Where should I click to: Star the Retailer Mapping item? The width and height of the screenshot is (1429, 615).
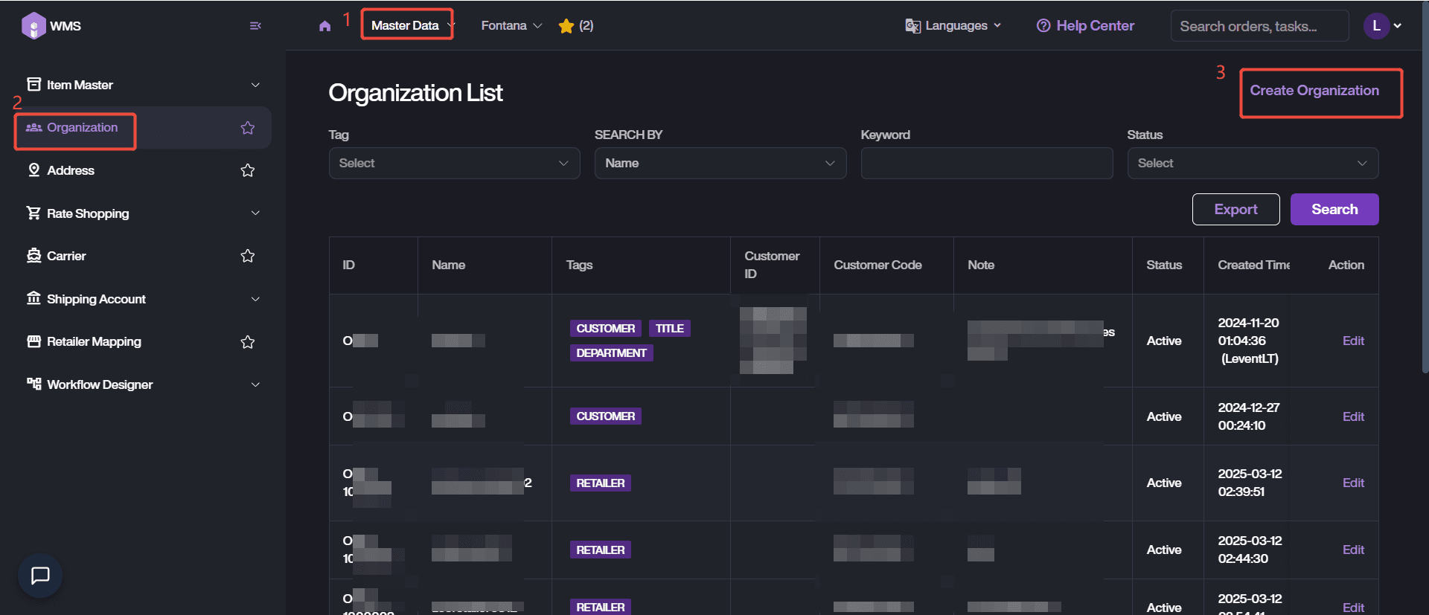point(248,342)
